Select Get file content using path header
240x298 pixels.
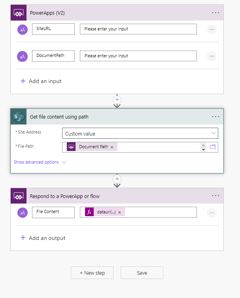click(117, 117)
